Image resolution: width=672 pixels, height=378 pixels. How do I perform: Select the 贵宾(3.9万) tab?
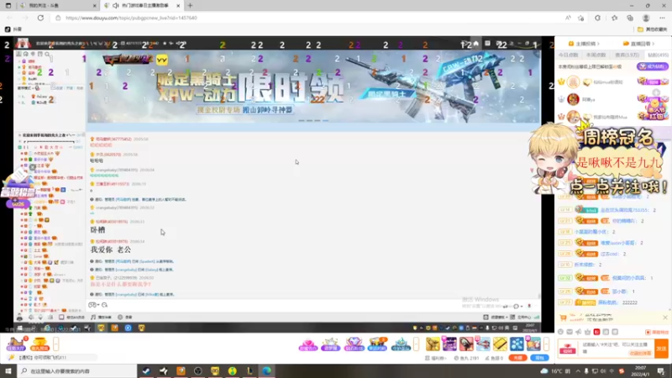(627, 55)
